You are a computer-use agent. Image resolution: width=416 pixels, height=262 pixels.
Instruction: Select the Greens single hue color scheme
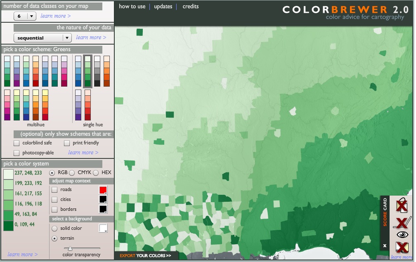click(x=87, y=71)
